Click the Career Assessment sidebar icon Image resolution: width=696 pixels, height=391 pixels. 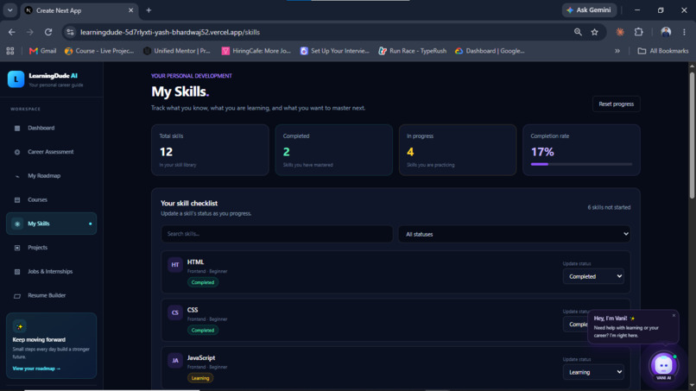tap(17, 152)
